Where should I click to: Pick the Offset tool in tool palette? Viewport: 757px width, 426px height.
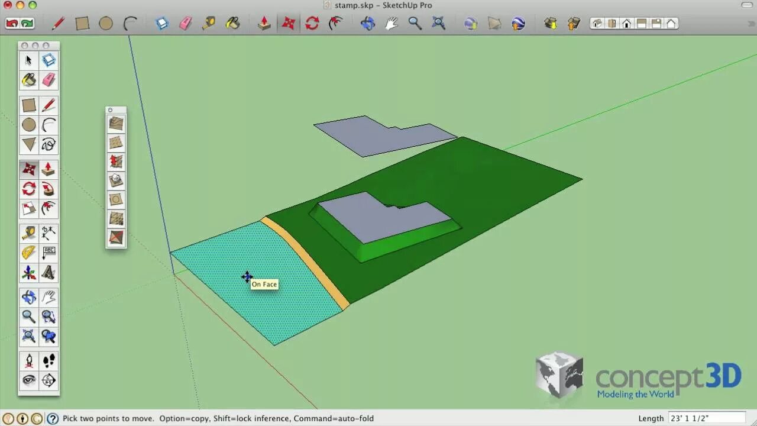coord(48,209)
